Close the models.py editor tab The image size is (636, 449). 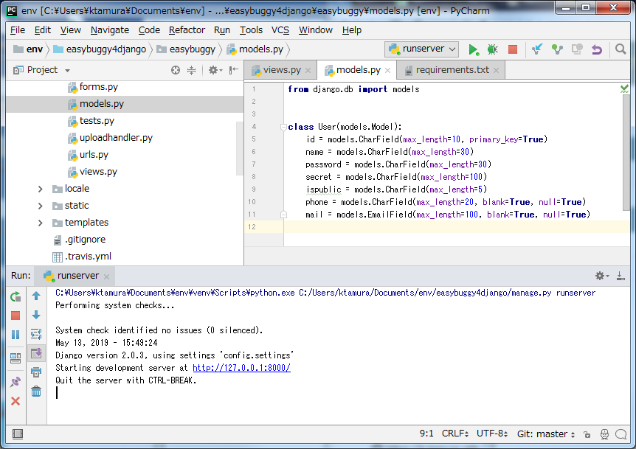pyautogui.click(x=388, y=71)
